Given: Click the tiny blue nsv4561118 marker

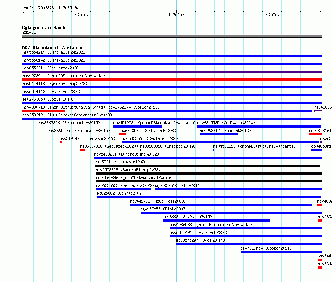Looking at the screenshot, I should 214,150.
